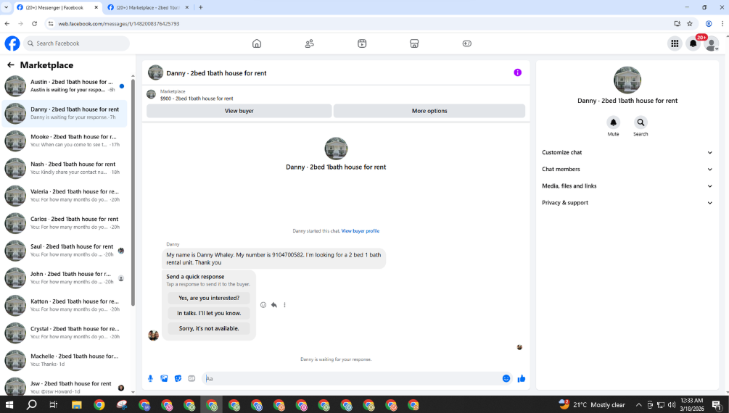Image resolution: width=729 pixels, height=413 pixels.
Task: Open the Marketplace storefront icon
Action: [414, 43]
